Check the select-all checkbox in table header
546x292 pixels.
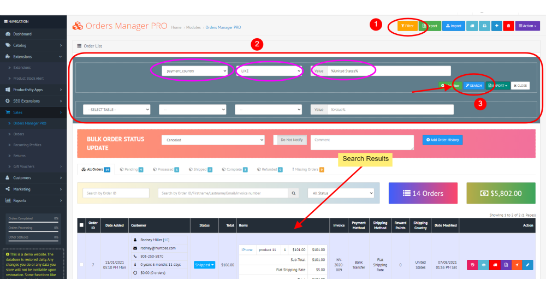point(81,225)
